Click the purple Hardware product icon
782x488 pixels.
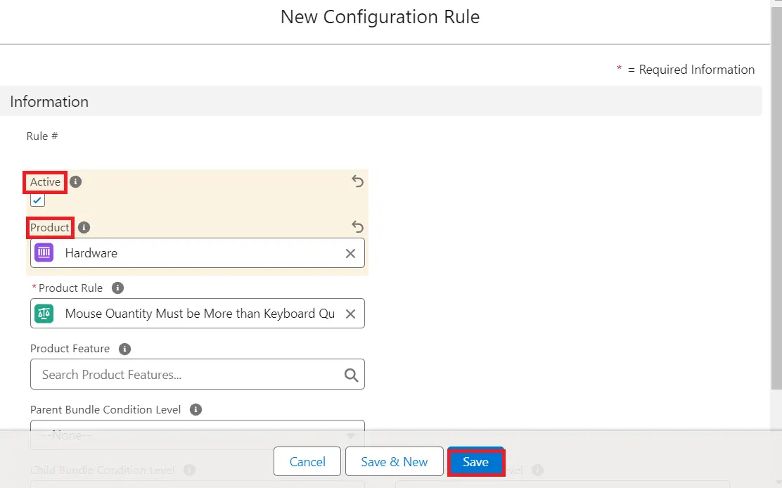(x=44, y=253)
